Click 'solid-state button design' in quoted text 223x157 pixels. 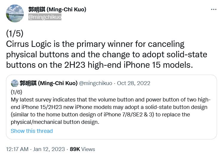(x=176, y=107)
